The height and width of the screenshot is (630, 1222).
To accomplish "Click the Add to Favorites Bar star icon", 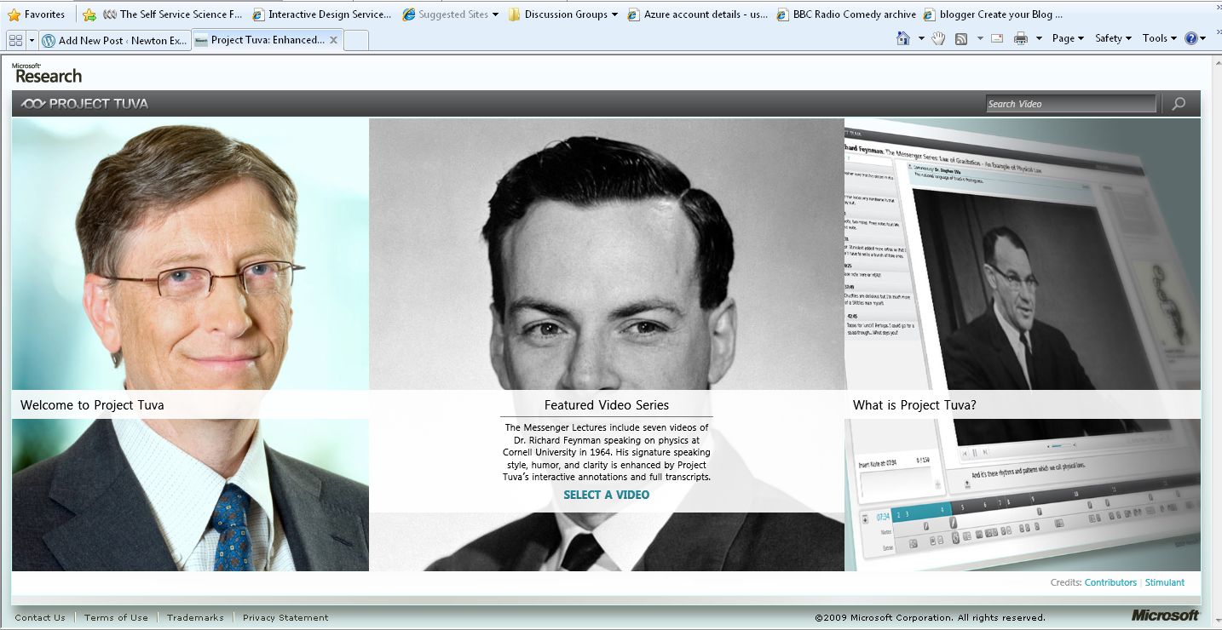I will (x=89, y=14).
